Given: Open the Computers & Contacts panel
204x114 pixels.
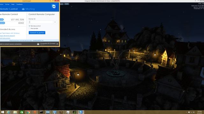Looking at the screenshot, I should [x=48, y=44].
